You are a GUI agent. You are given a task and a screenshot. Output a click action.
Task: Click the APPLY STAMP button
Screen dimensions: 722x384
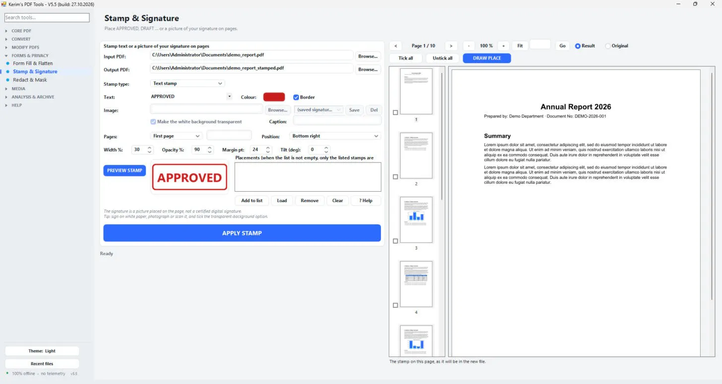pyautogui.click(x=242, y=233)
